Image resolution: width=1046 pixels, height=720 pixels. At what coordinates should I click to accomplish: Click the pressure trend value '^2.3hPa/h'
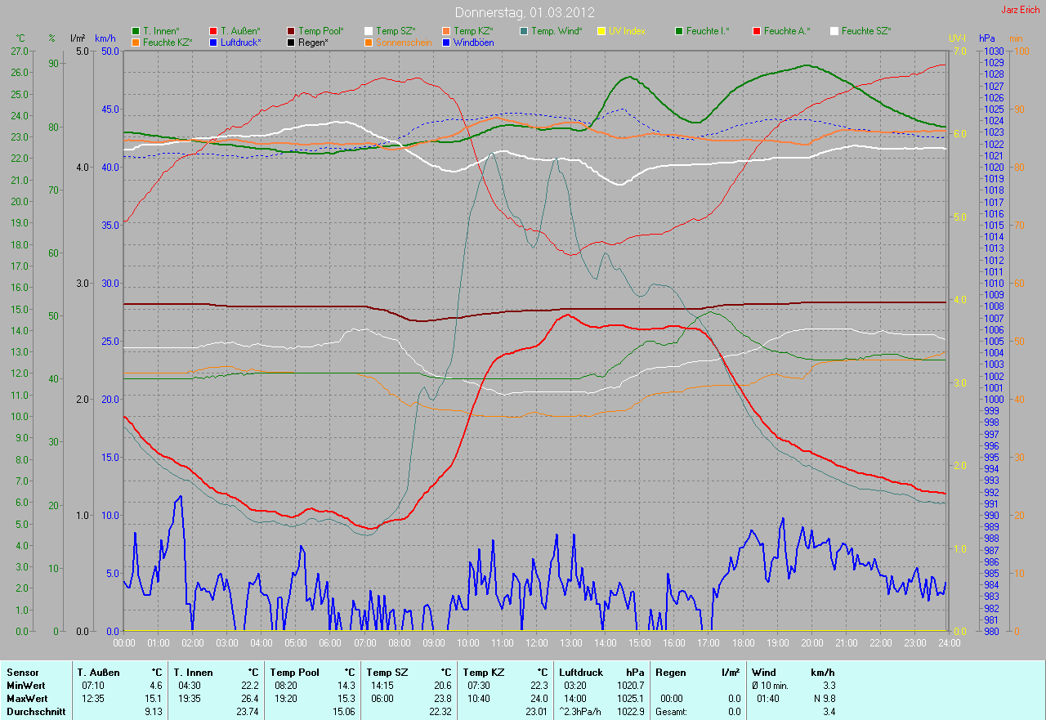point(581,712)
